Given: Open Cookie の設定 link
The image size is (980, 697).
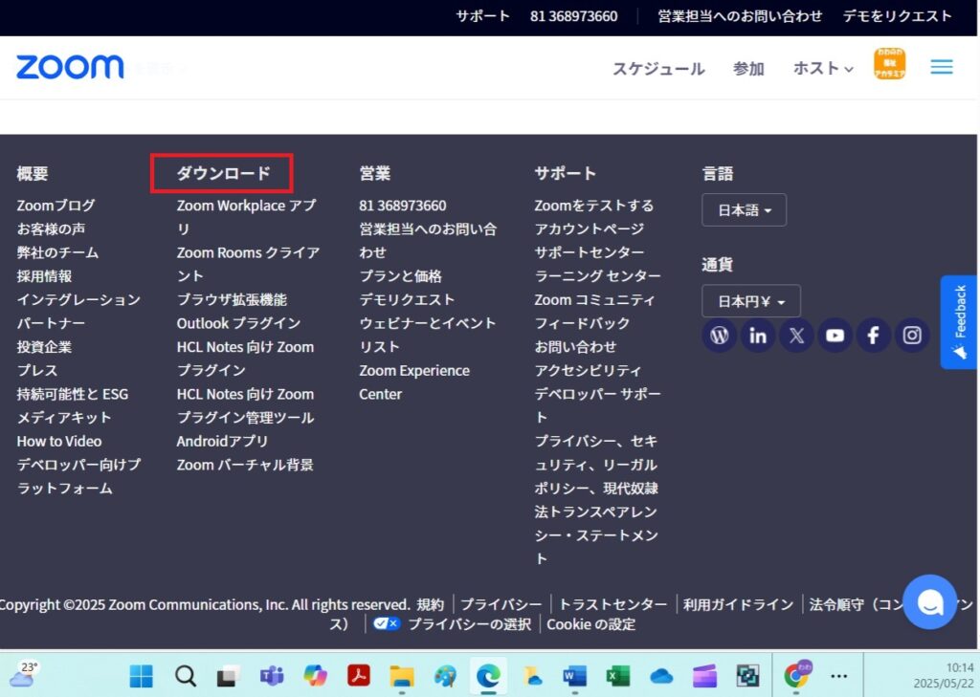Looking at the screenshot, I should point(591,624).
